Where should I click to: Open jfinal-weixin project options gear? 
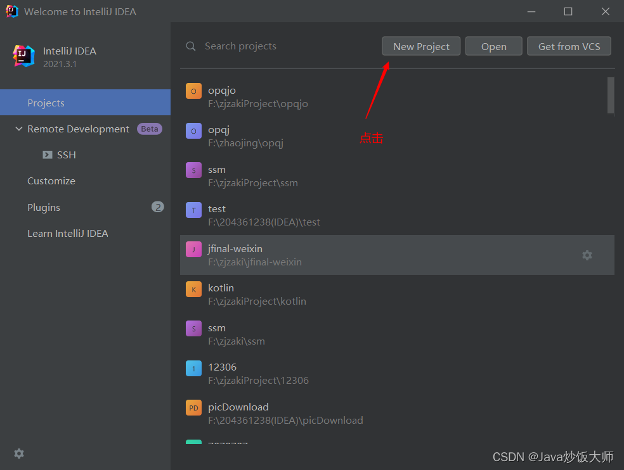point(587,255)
